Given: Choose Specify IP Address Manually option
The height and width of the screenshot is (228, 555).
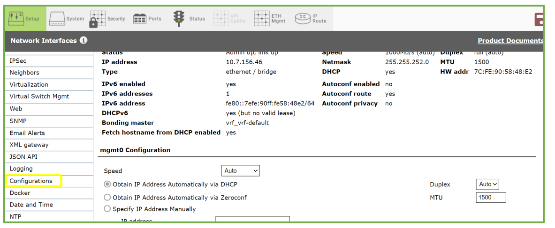Looking at the screenshot, I should [x=107, y=209].
